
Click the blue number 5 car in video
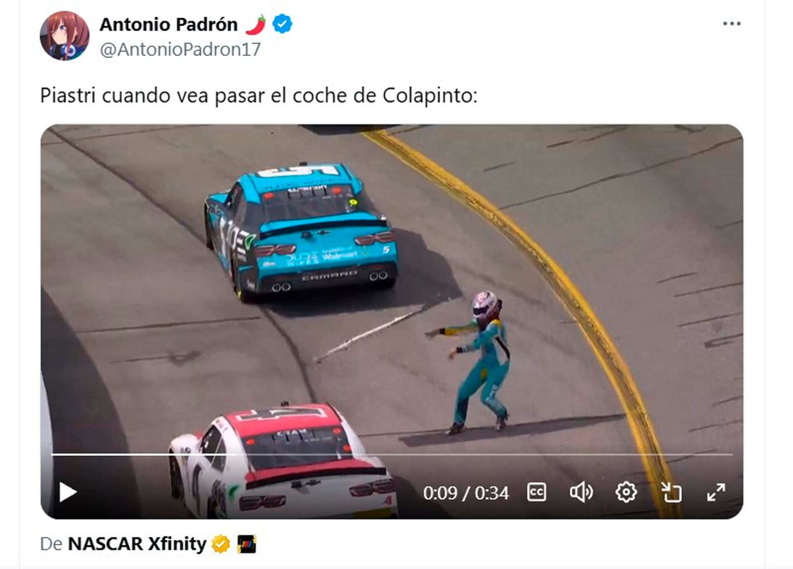click(301, 232)
